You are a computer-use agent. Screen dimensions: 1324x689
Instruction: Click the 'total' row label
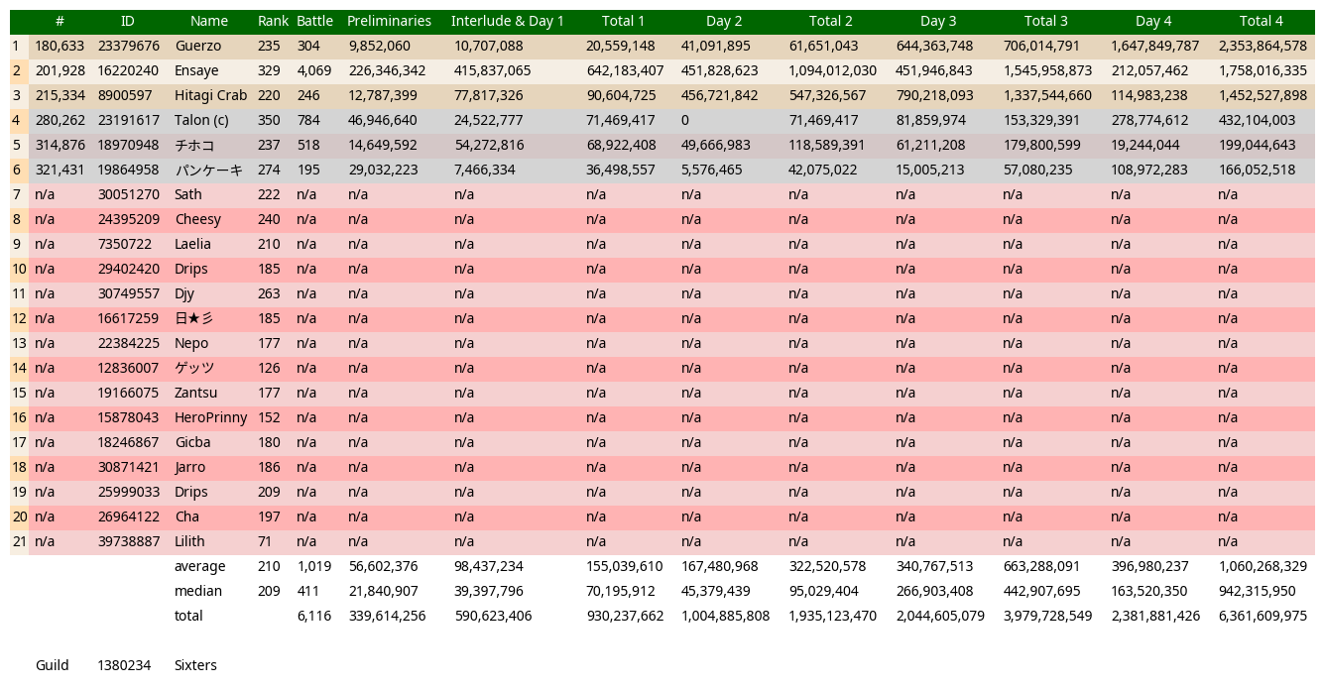(x=187, y=616)
